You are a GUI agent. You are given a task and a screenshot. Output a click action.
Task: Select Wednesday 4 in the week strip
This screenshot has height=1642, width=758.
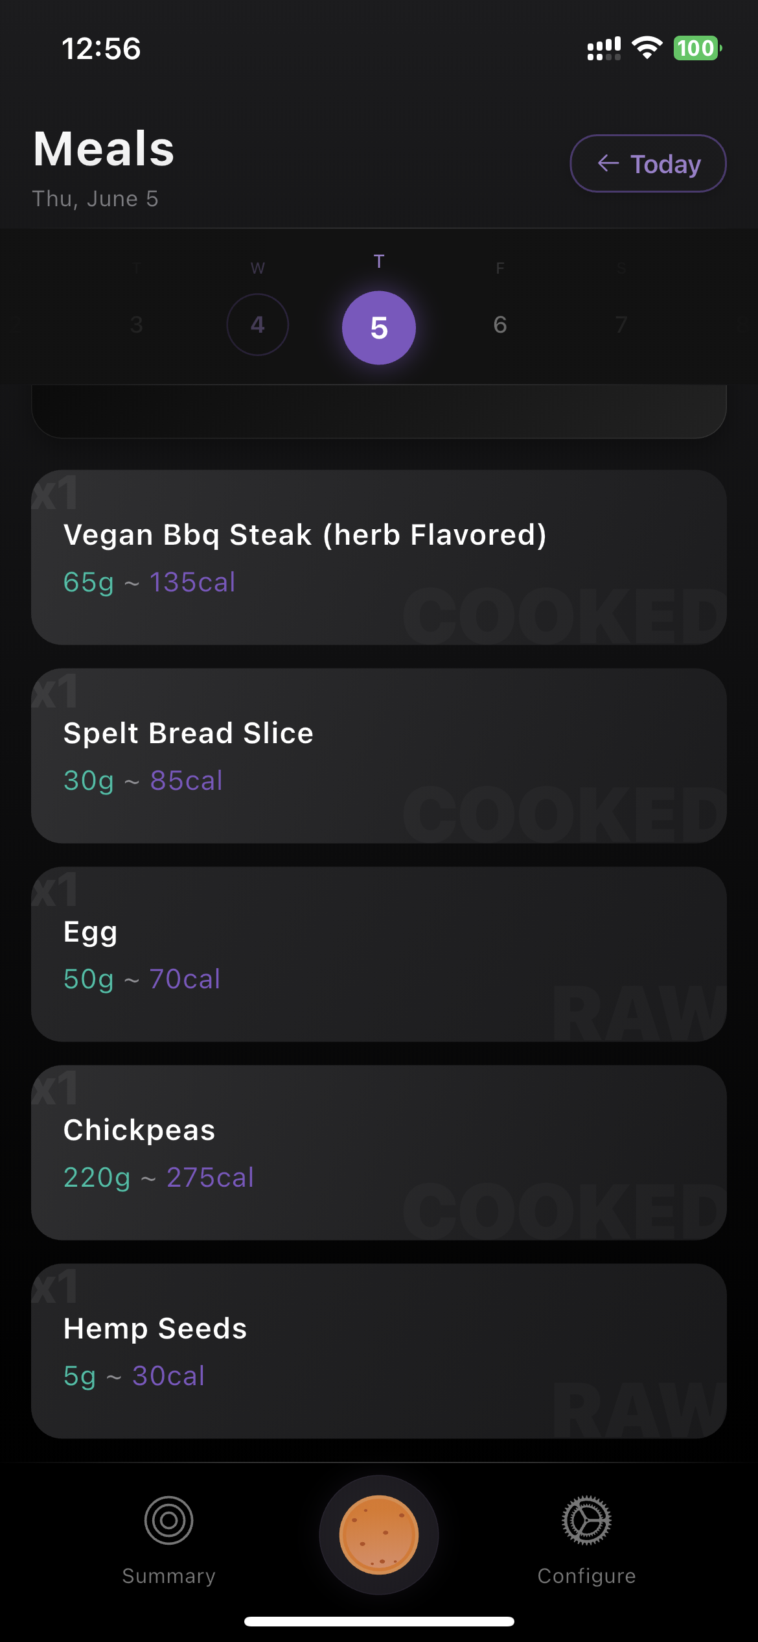258,324
